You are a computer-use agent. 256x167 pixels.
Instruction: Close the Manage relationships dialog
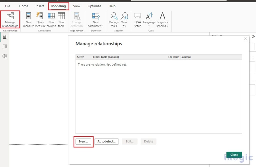pyautogui.click(x=234, y=155)
